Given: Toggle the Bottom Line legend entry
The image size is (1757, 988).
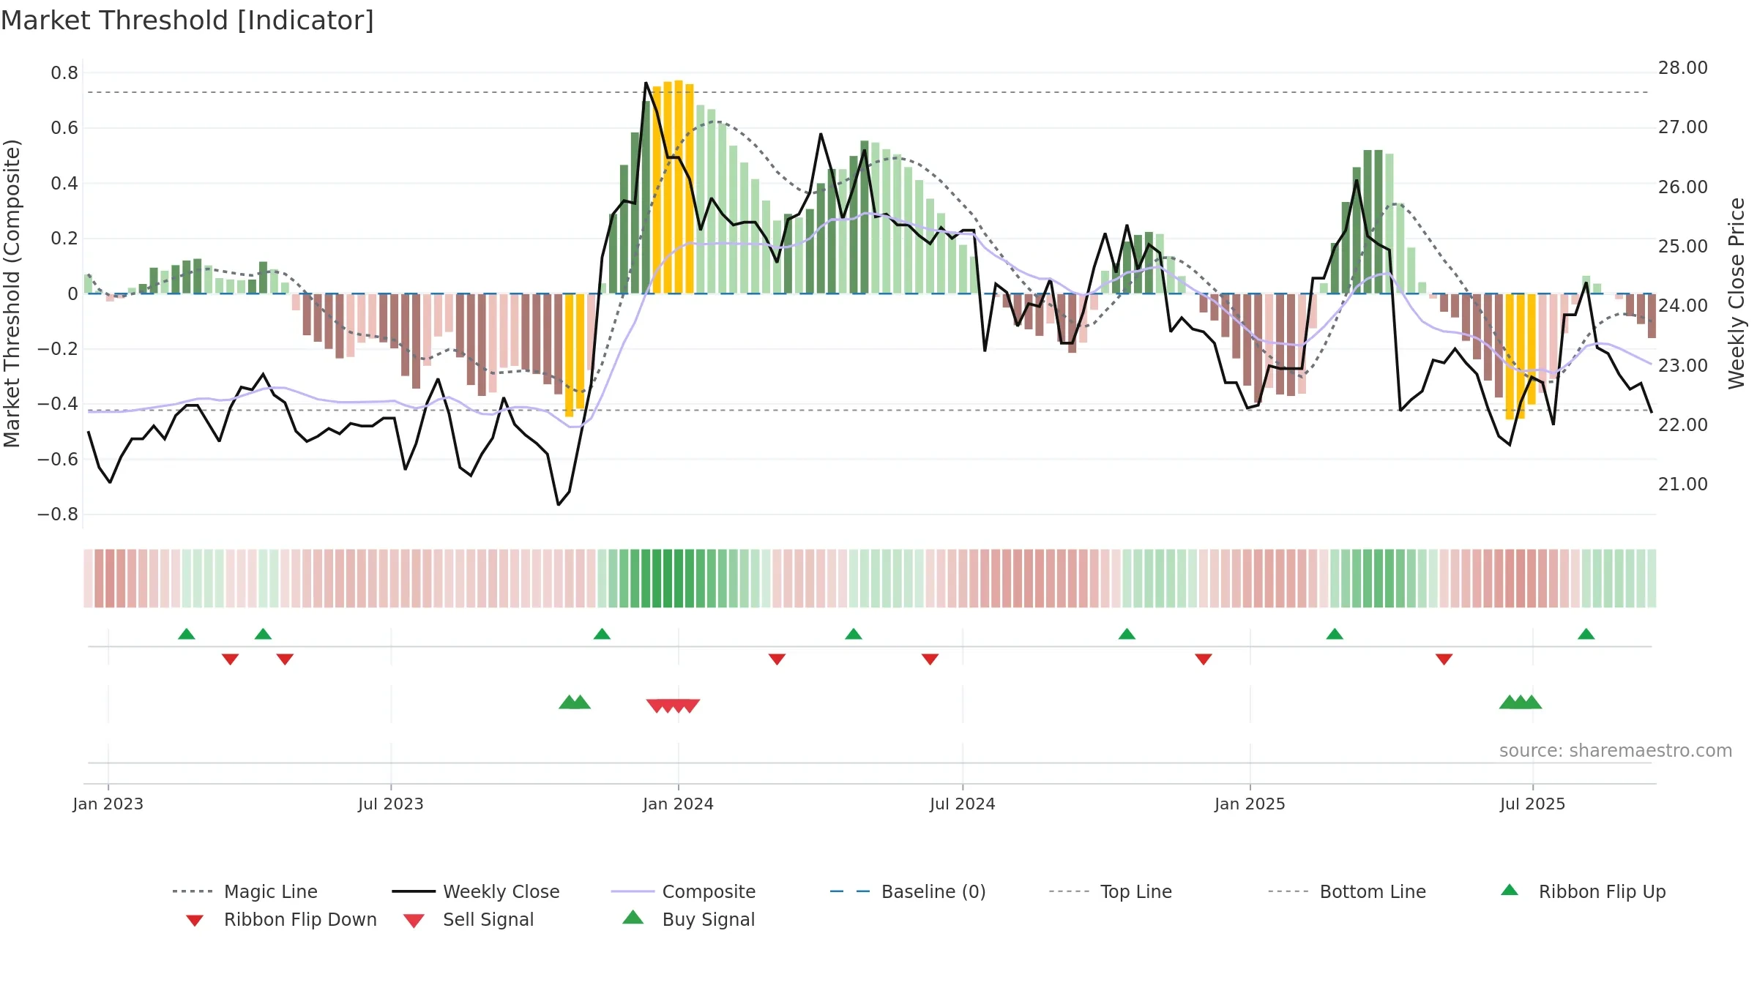Looking at the screenshot, I should coord(1347,891).
